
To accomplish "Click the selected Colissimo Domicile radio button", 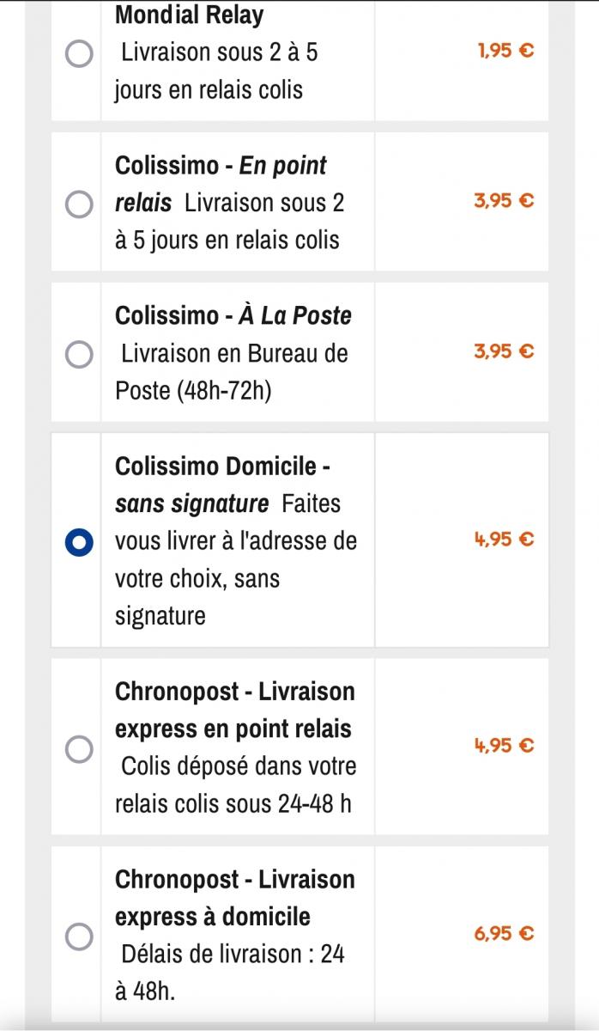I will click(80, 542).
